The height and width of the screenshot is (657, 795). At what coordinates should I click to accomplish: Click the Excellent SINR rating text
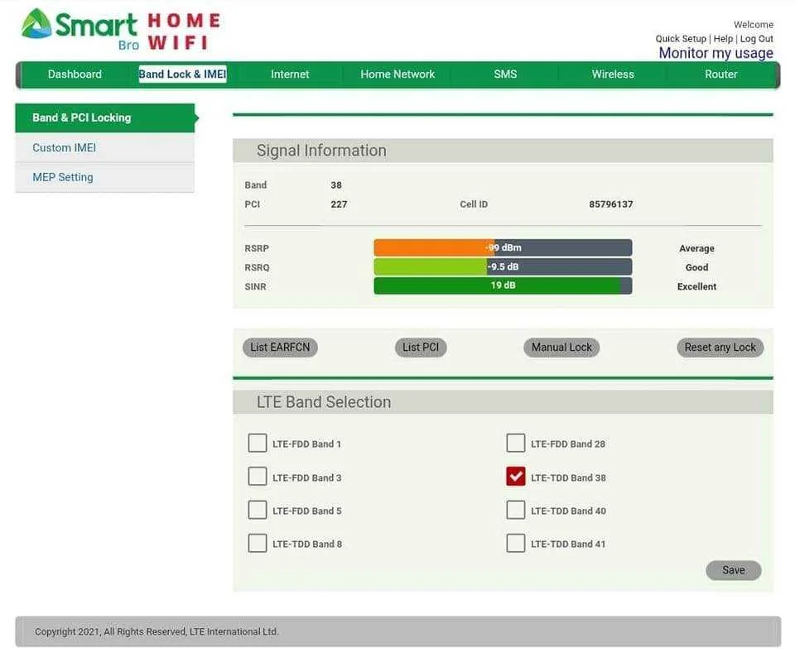[696, 286]
